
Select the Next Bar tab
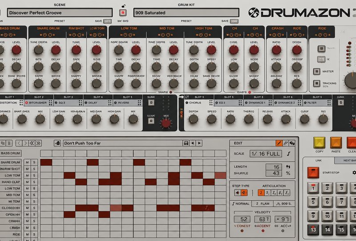click(x=346, y=161)
